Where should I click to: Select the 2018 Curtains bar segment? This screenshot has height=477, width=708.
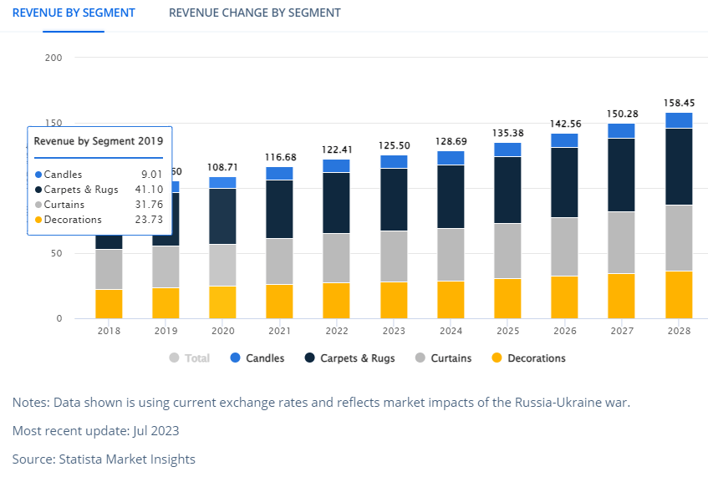coord(109,270)
